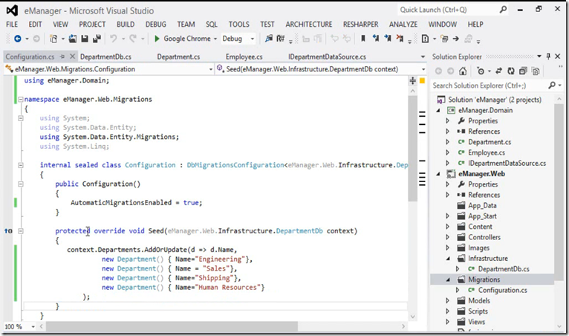Open the BUILD menu

[126, 25]
